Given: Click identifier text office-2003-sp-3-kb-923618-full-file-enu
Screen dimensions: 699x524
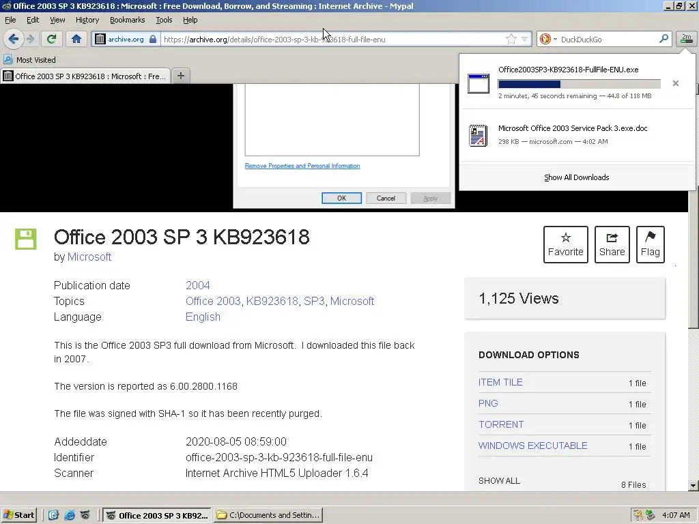Looking at the screenshot, I should pyautogui.click(x=279, y=458).
